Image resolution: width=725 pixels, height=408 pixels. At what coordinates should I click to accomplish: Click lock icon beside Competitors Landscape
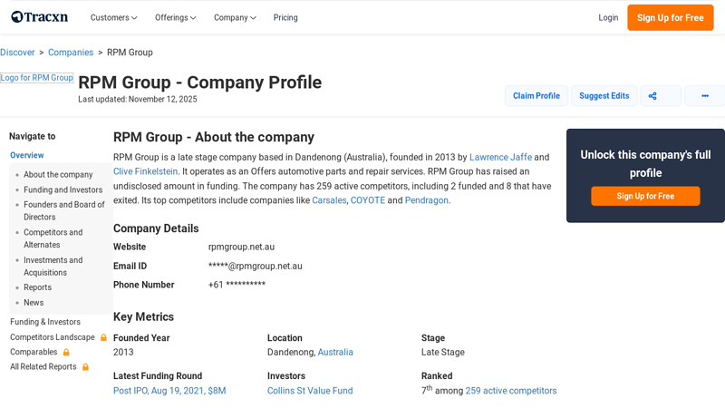tap(103, 337)
